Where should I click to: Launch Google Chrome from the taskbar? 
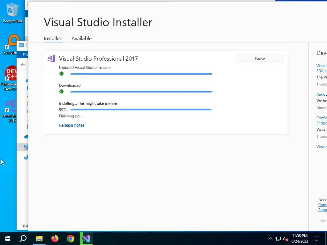tap(71, 239)
